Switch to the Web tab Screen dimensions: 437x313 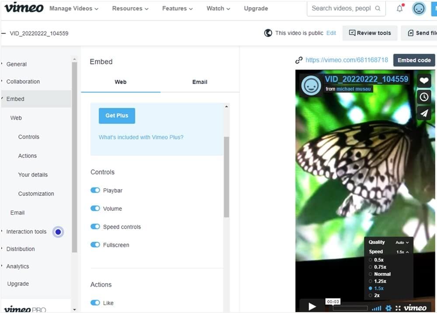pos(121,82)
